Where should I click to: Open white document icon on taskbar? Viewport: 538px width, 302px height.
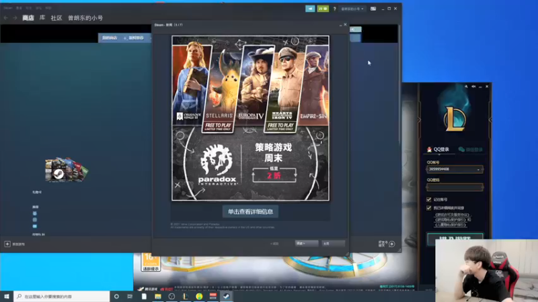144,296
